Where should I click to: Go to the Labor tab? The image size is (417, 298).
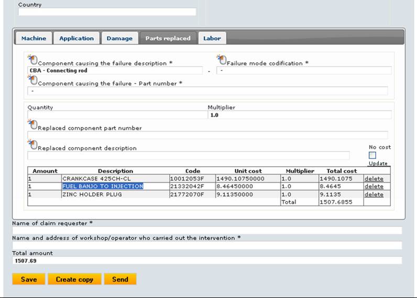pos(212,38)
